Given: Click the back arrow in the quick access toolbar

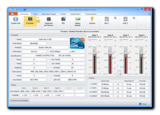Looking at the screenshot, I should coord(21,10).
